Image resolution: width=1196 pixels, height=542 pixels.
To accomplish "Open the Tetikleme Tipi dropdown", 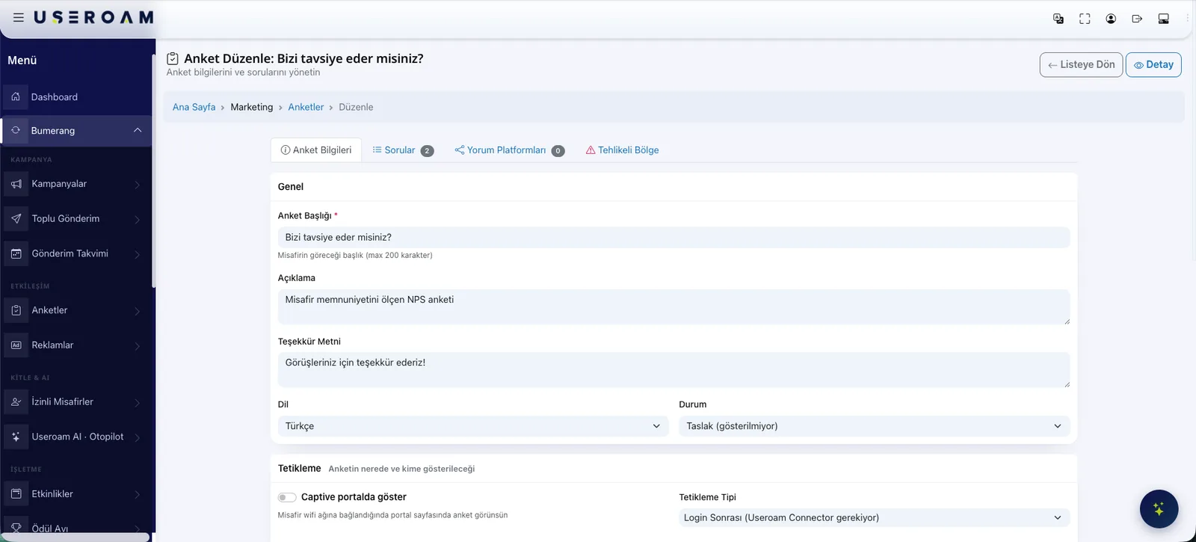I will [x=874, y=517].
